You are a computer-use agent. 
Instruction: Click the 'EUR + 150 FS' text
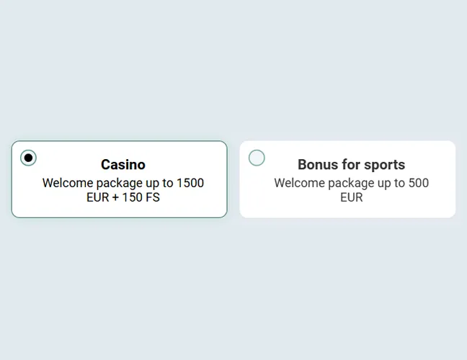click(123, 197)
